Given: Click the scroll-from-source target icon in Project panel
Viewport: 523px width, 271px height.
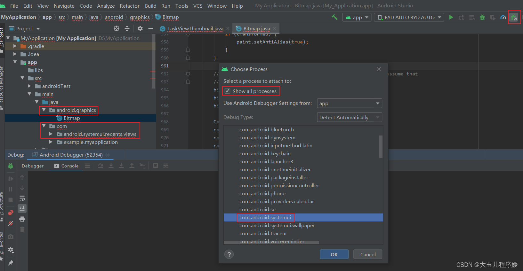Looking at the screenshot, I should (x=117, y=28).
